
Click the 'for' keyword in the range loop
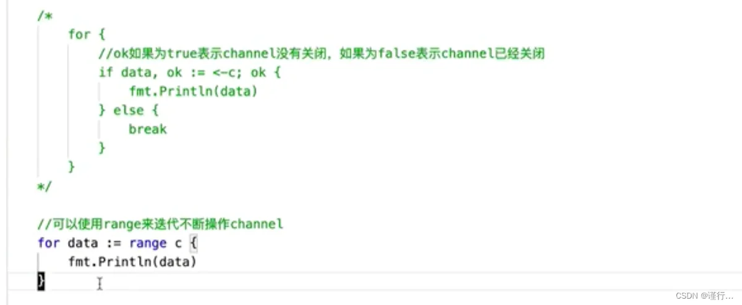pyautogui.click(x=49, y=243)
